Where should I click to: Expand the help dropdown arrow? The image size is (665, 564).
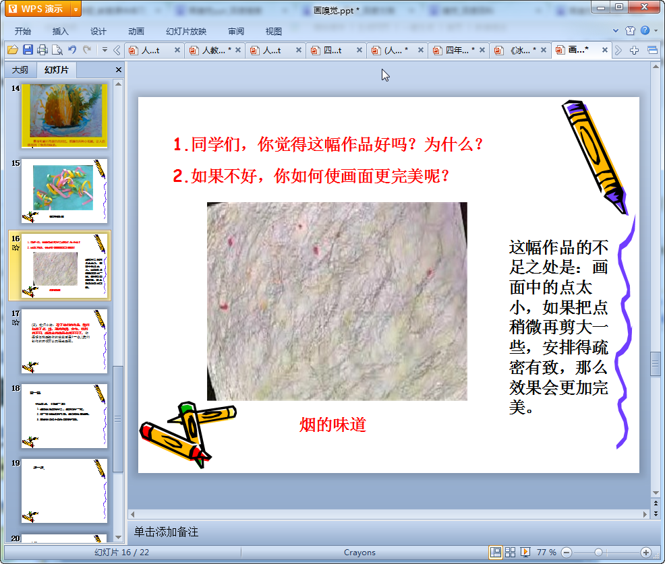tap(656, 30)
